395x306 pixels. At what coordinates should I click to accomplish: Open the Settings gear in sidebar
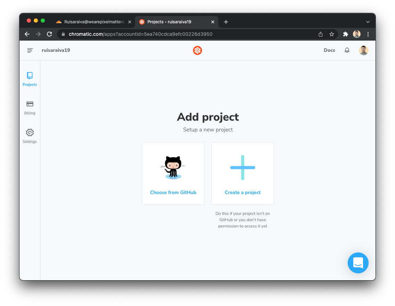tap(30, 136)
